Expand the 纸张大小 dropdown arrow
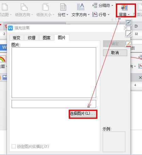The image size is (142, 155). tap(53, 14)
